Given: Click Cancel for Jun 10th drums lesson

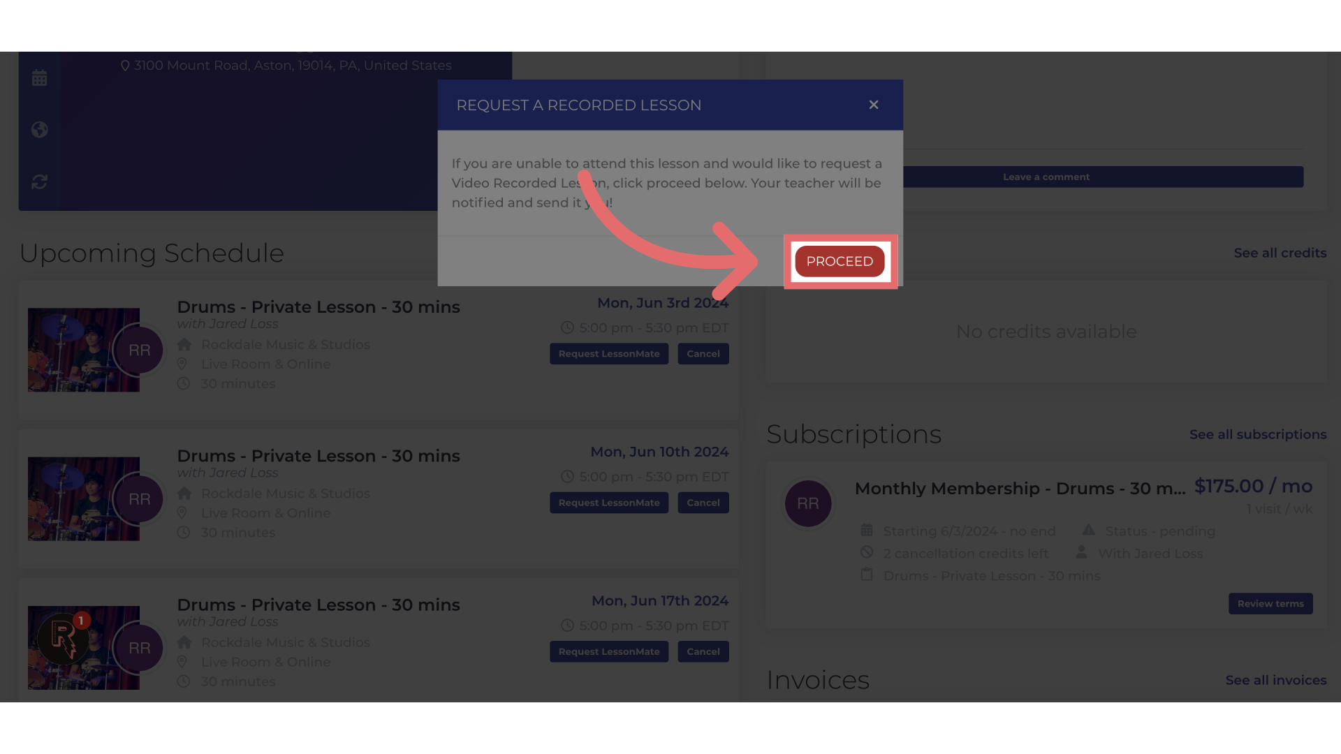Looking at the screenshot, I should click(703, 503).
